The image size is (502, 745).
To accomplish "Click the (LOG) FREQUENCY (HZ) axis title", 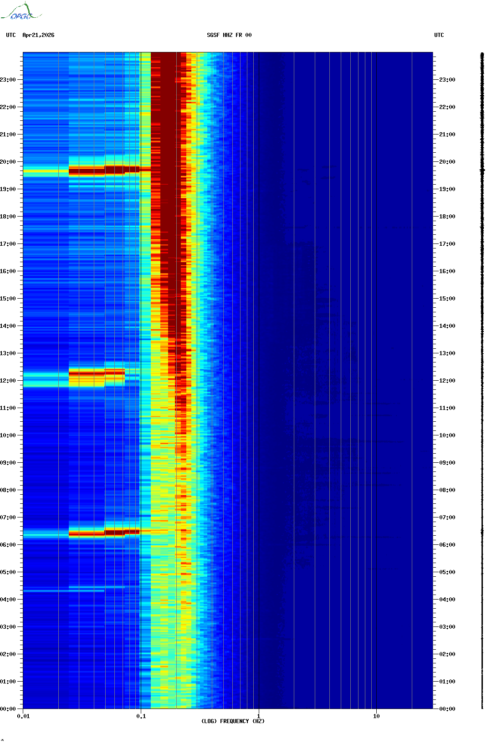I will point(233,721).
